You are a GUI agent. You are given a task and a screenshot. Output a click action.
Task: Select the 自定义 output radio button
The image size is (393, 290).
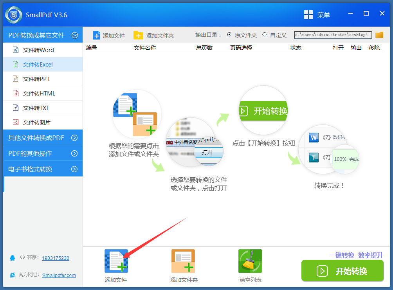pyautogui.click(x=265, y=34)
